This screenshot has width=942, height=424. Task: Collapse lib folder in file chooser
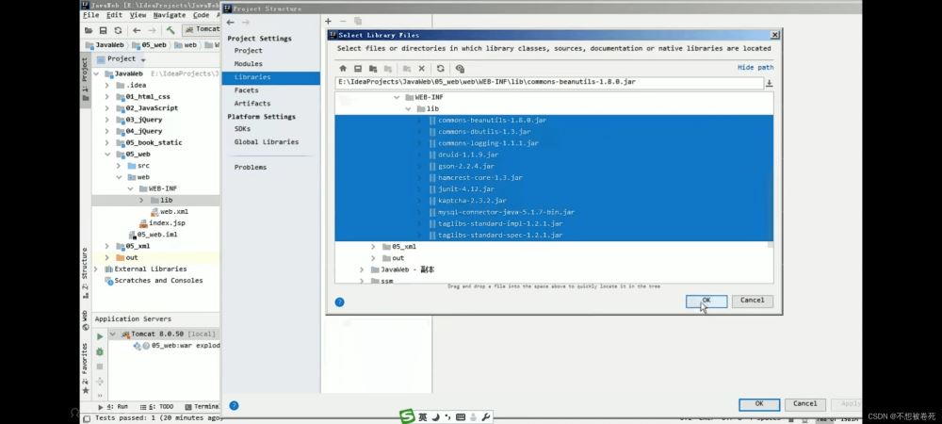tap(408, 108)
